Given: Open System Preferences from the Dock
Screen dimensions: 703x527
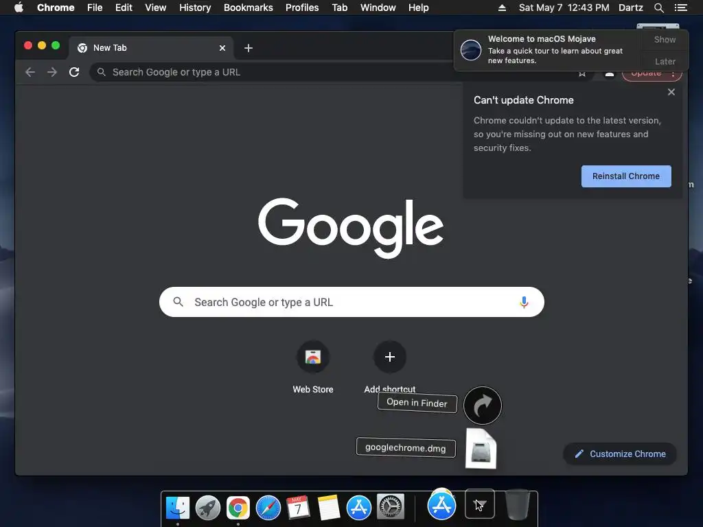Looking at the screenshot, I should [x=390, y=507].
